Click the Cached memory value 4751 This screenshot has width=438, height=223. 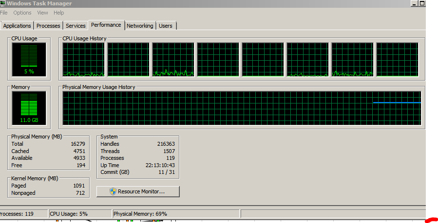click(79, 151)
